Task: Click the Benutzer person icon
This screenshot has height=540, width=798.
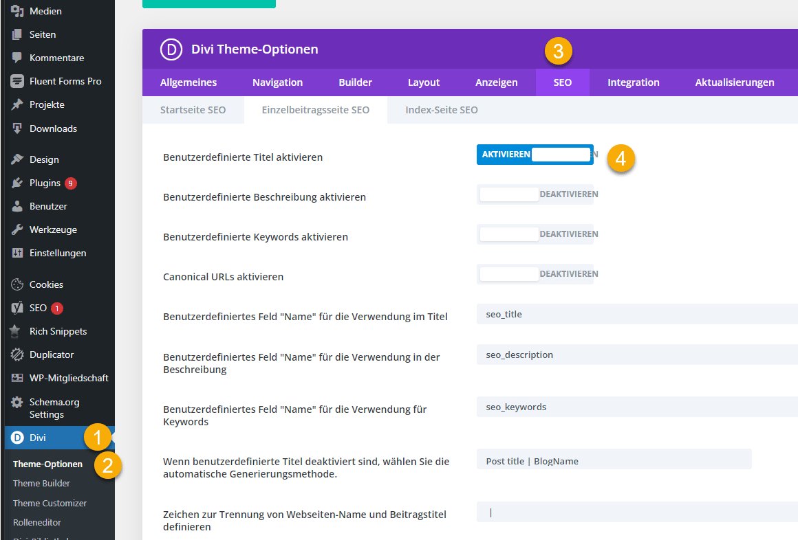Action: coord(17,206)
